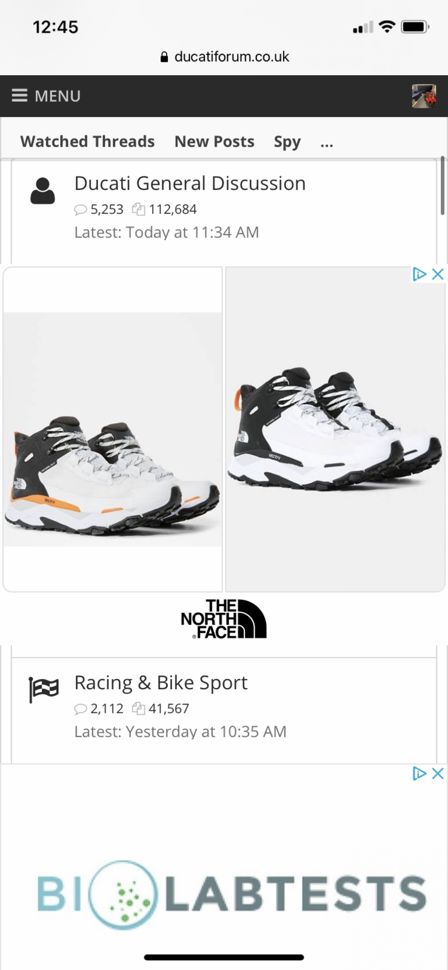448x970 pixels.
Task: Click the padlock icon in address bar
Action: [x=164, y=57]
